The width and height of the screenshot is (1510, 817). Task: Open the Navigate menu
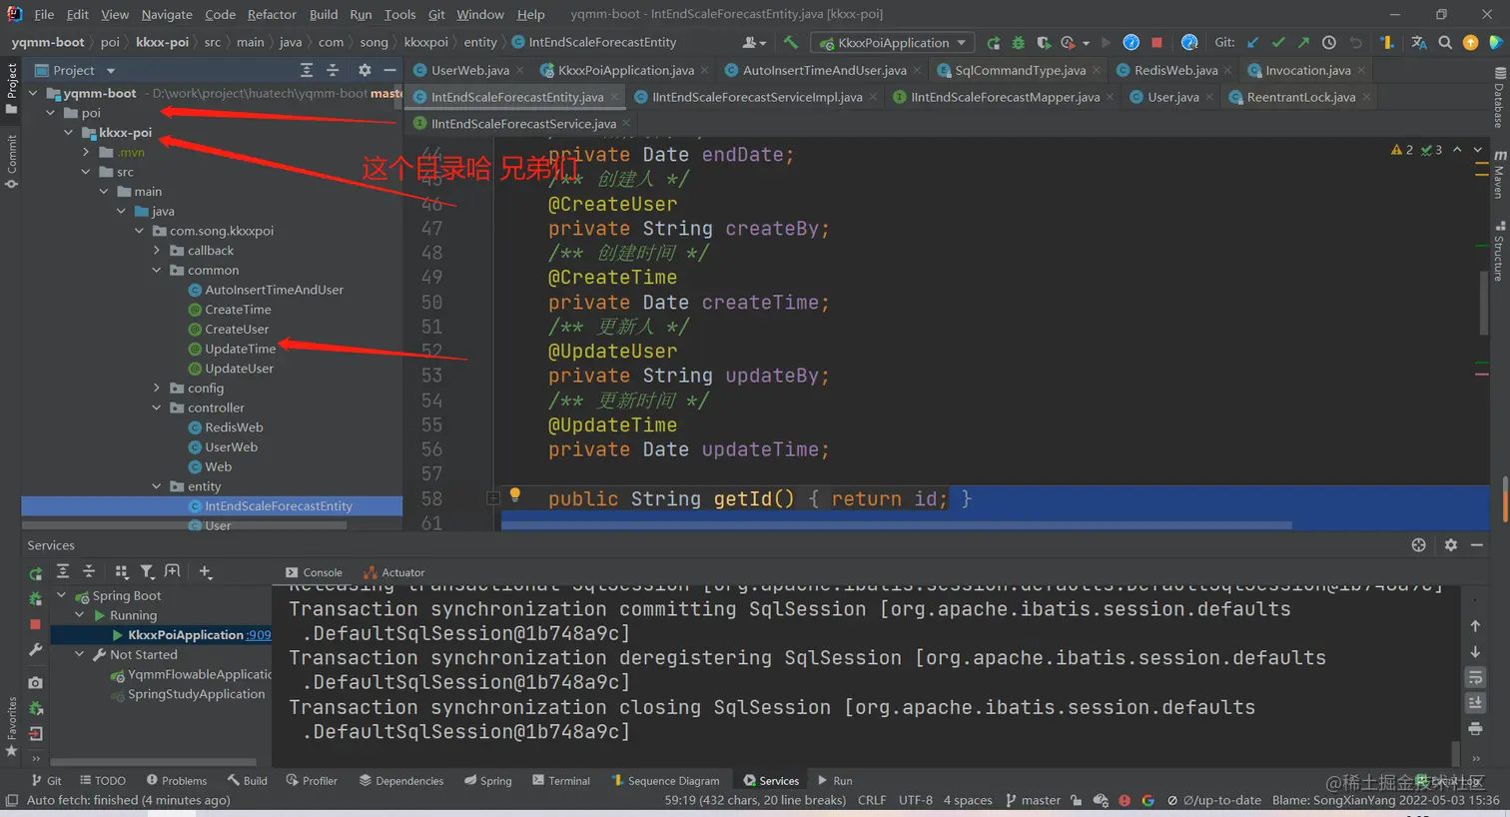click(167, 14)
